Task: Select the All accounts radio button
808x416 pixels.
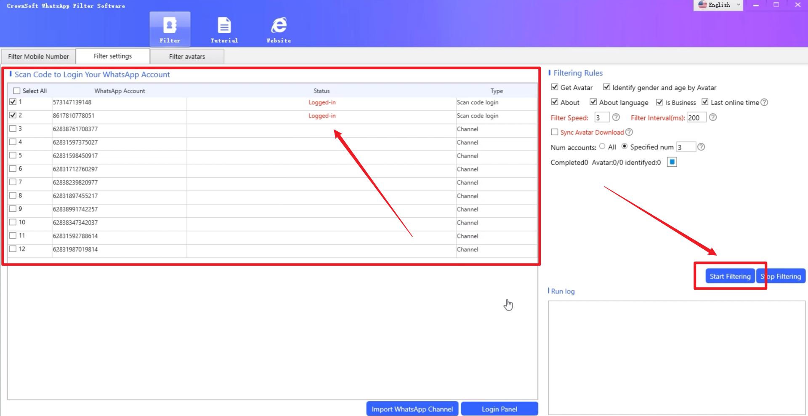Action: click(602, 147)
